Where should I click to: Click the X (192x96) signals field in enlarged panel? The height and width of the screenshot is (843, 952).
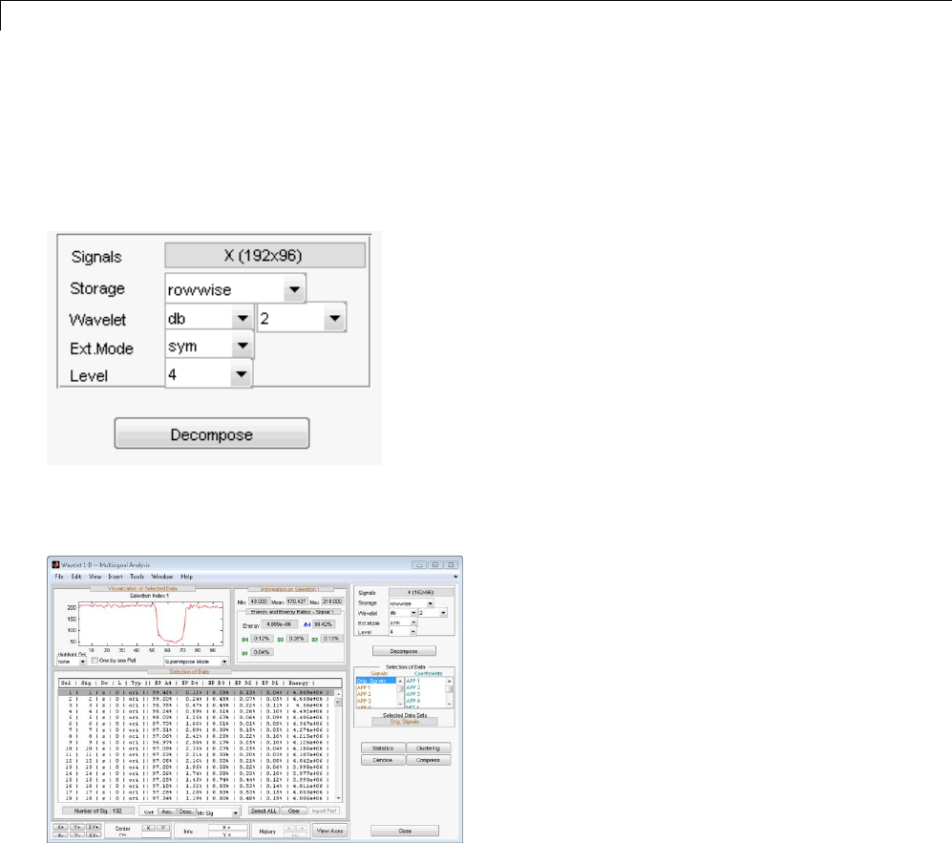click(x=264, y=256)
